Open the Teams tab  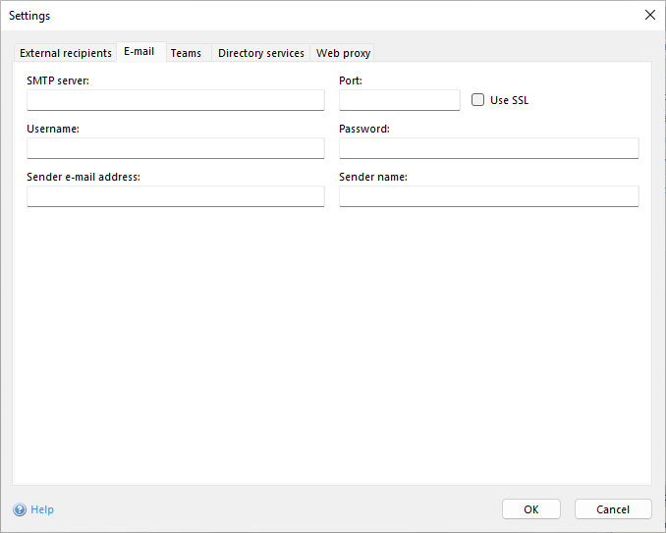coord(186,53)
